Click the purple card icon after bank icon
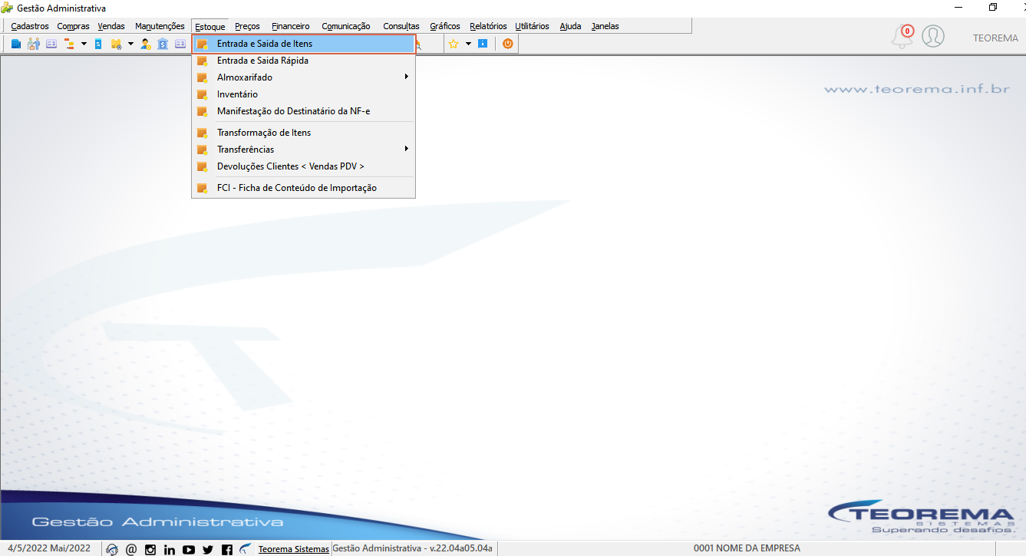This screenshot has width=1026, height=556. tap(180, 44)
